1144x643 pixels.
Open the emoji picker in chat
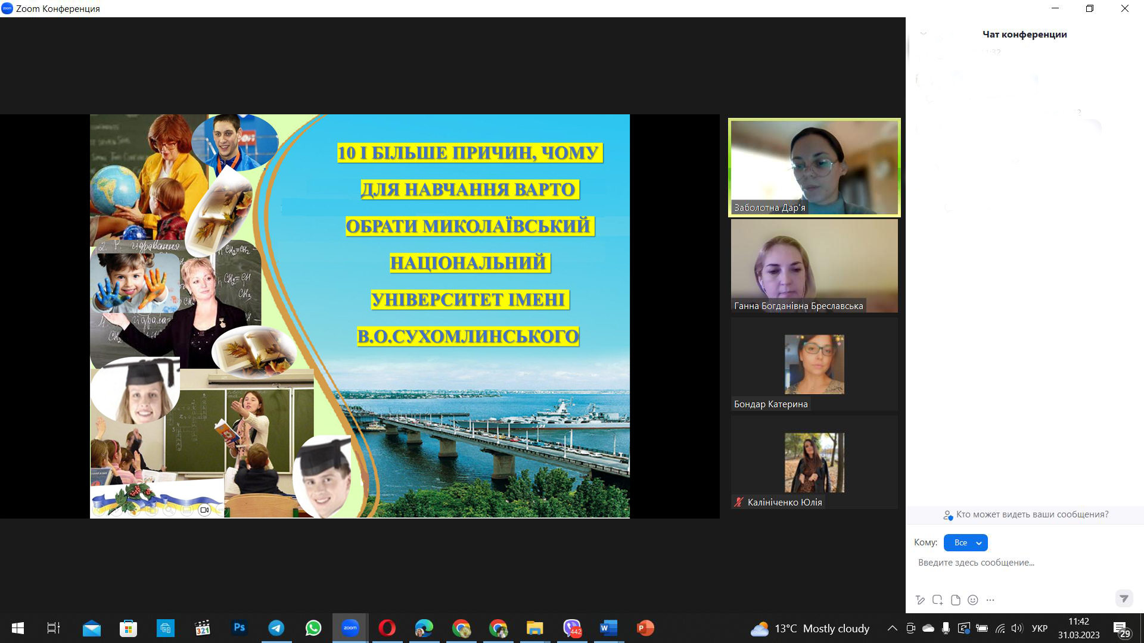(973, 600)
